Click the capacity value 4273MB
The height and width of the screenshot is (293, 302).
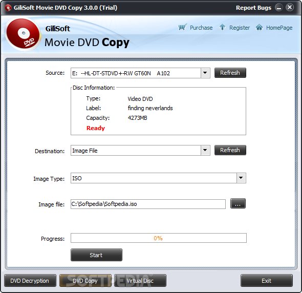pyautogui.click(x=138, y=118)
